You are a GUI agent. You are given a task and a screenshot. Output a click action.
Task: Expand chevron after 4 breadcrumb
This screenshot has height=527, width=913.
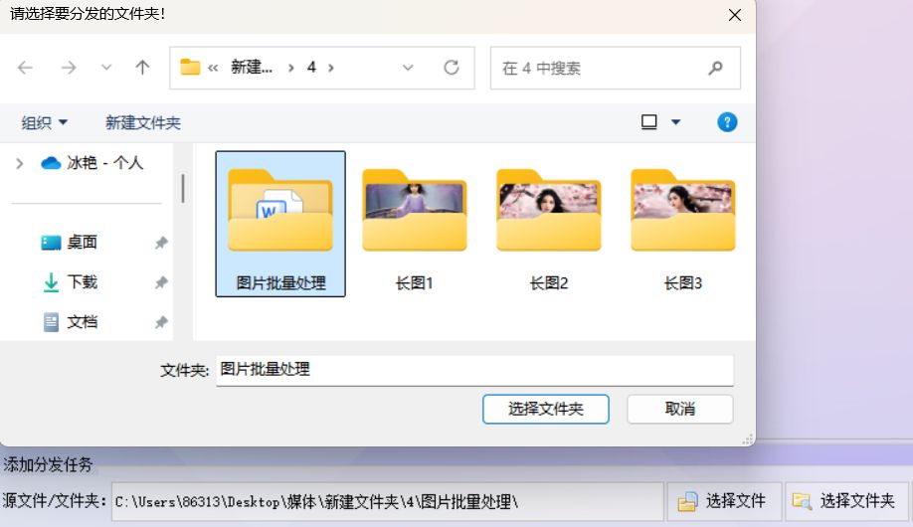point(331,68)
